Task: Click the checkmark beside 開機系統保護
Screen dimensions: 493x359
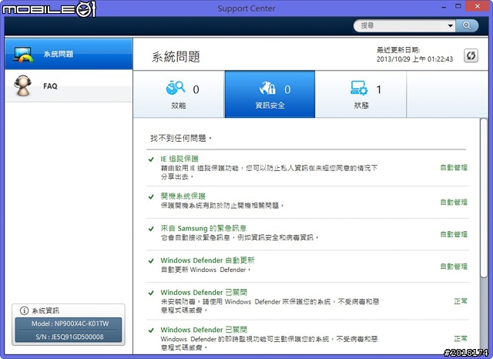Action: [x=151, y=196]
